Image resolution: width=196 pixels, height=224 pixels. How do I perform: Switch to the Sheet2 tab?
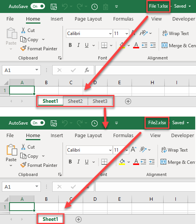75,101
